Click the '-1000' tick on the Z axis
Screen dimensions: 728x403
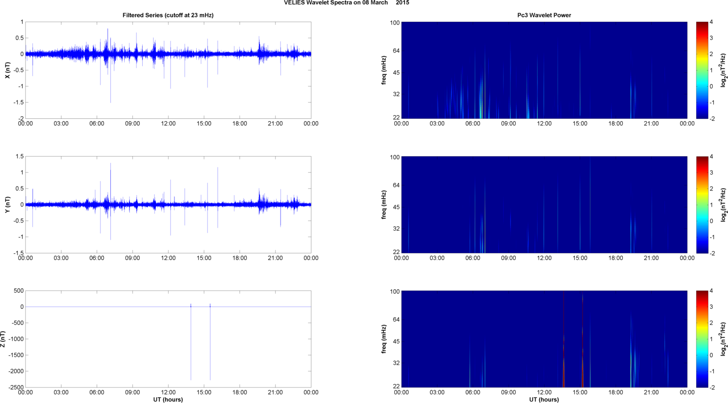click(x=16, y=339)
